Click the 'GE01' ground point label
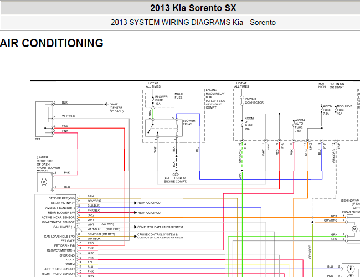The image size is (360, 277). click(176, 175)
